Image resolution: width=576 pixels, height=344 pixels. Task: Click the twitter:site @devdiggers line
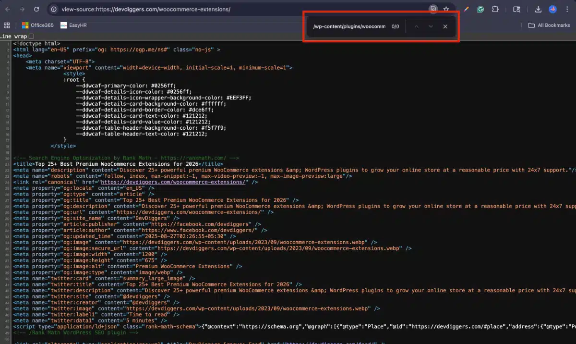coord(91,296)
